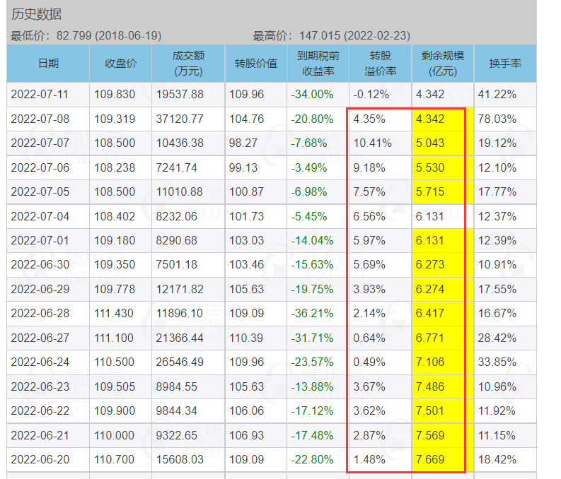This screenshot has width=561, height=479.
Task: Click the 最低价 82.799 label
Action: (x=86, y=36)
